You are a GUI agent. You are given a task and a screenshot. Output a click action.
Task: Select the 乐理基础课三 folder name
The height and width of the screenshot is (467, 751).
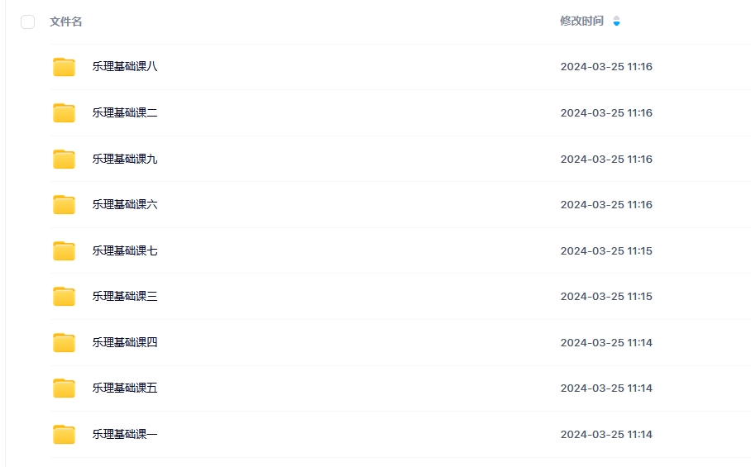tap(125, 296)
